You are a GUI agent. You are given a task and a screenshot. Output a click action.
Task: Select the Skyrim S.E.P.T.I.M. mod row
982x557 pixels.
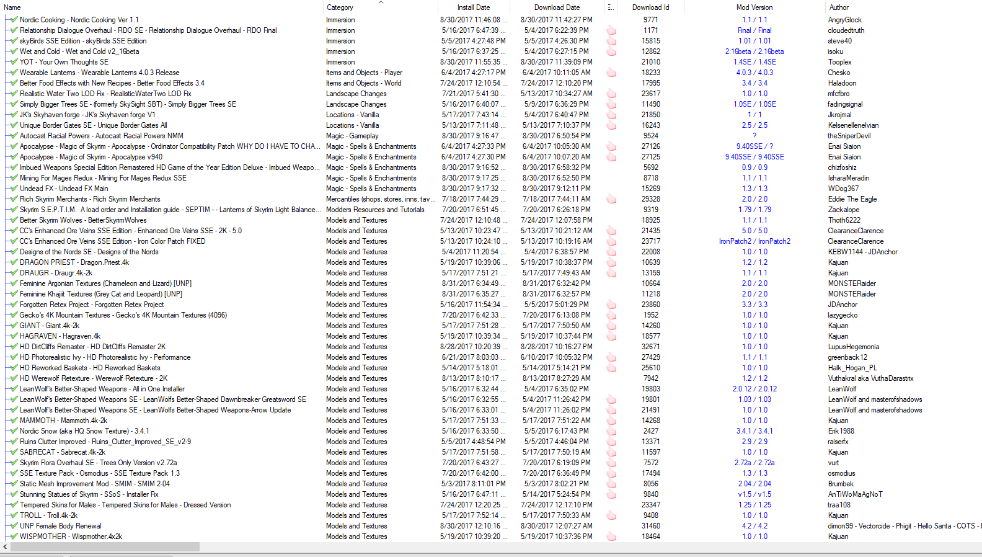coord(491,210)
